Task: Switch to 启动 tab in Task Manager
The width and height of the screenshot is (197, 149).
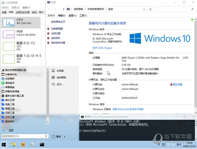Action: 34,12
